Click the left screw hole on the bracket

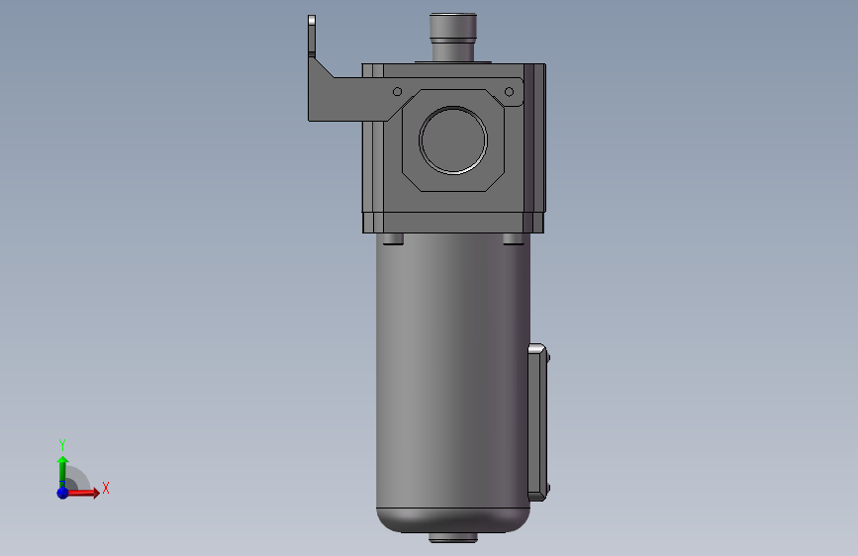coord(397,92)
